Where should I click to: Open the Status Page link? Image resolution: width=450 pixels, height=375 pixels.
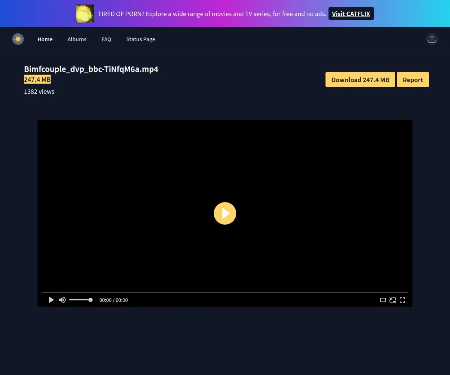tap(141, 39)
